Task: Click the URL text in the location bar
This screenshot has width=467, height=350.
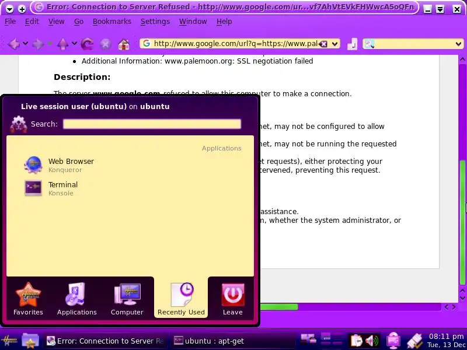Action: (235, 44)
